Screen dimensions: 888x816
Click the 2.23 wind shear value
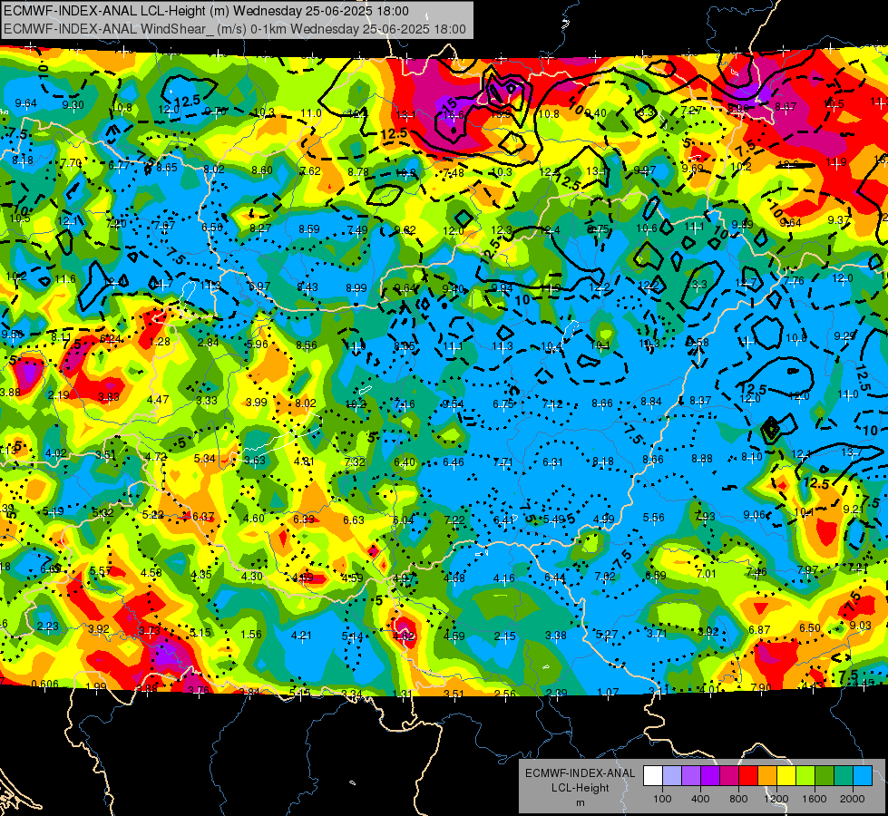pos(47,626)
